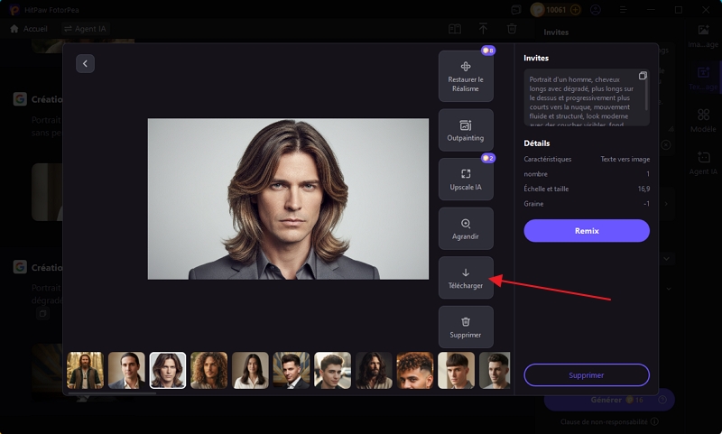This screenshot has height=434, width=722.
Task: Delete the image via the trash Supprimer tile
Action: tap(466, 328)
